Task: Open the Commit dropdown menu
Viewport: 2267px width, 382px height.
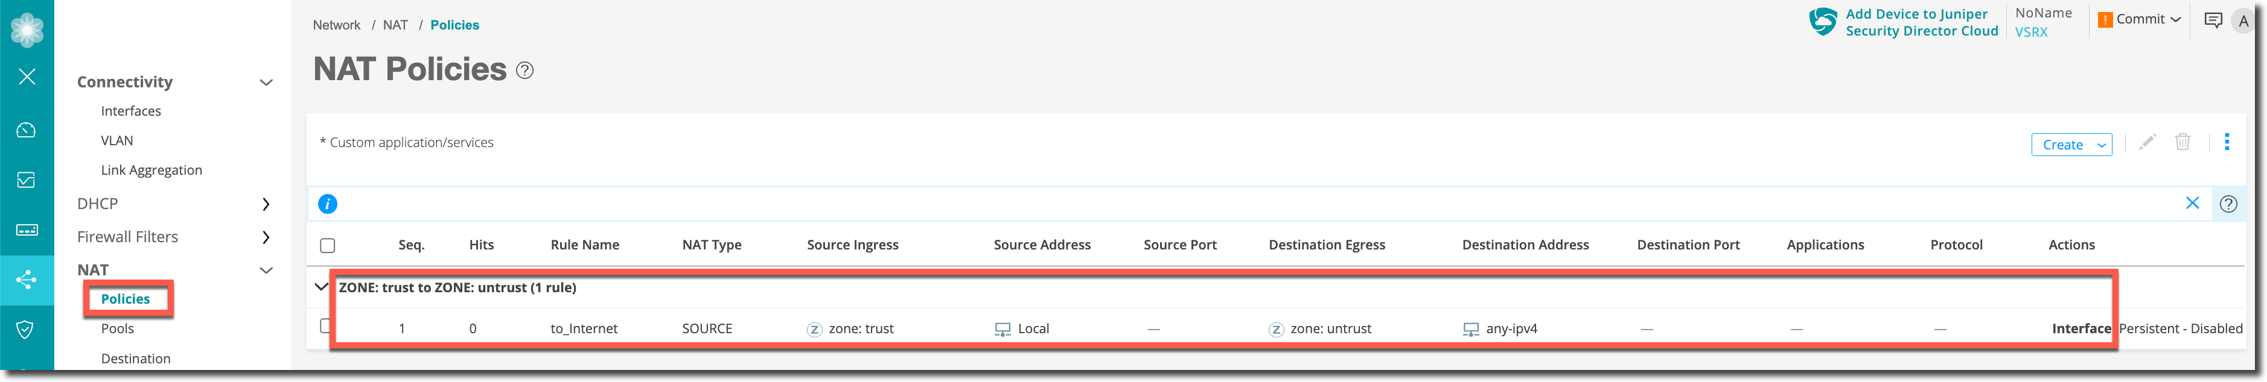Action: pos(2140,19)
